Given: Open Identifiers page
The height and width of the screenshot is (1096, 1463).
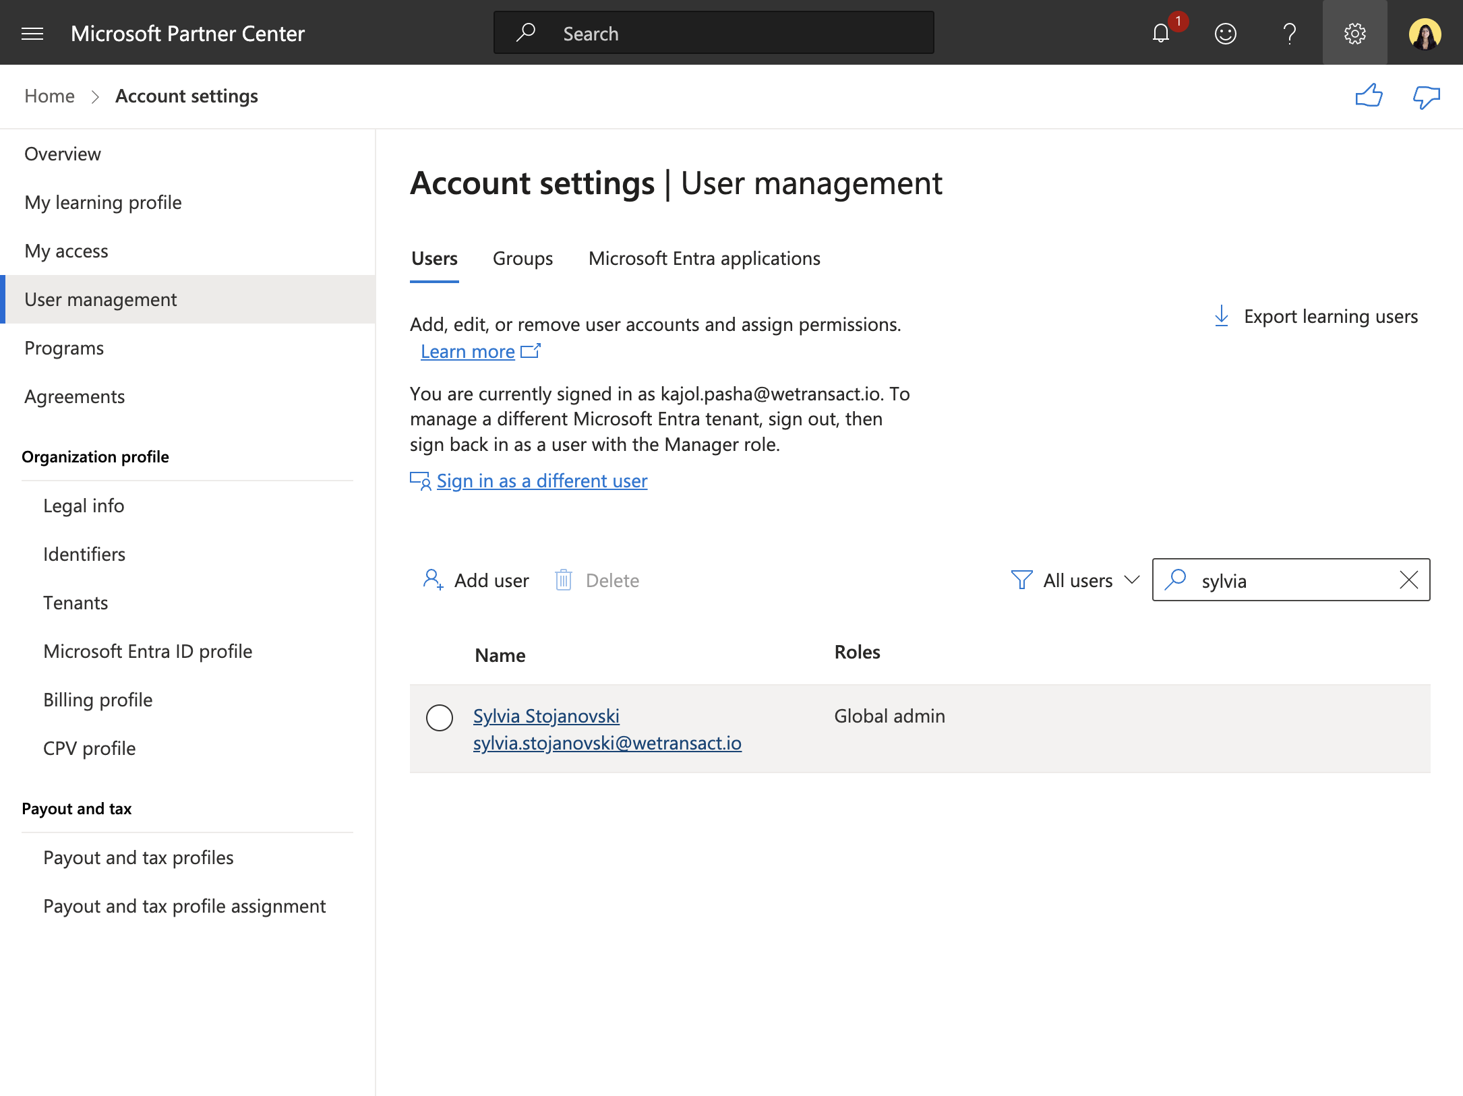Looking at the screenshot, I should pos(84,554).
